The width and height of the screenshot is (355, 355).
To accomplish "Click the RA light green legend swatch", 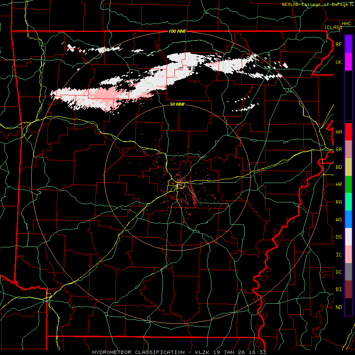I will click(348, 202).
